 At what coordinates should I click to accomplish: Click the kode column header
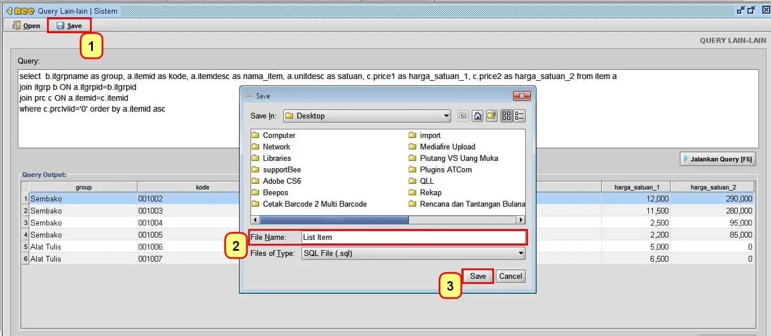pos(202,187)
